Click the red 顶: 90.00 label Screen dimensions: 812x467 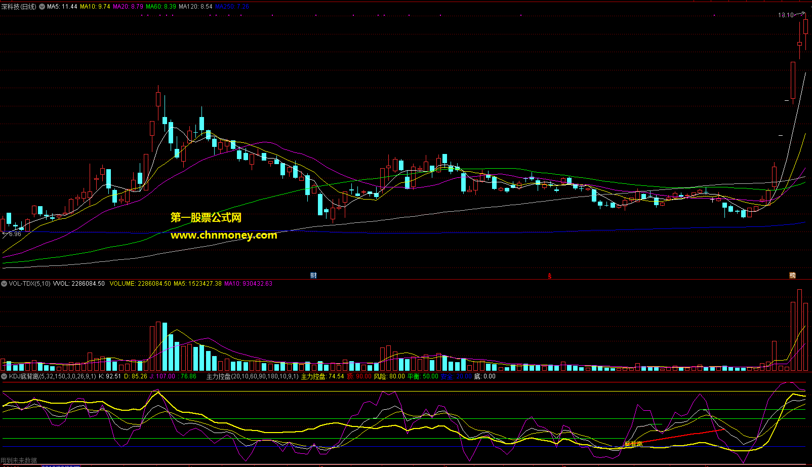pos(359,376)
